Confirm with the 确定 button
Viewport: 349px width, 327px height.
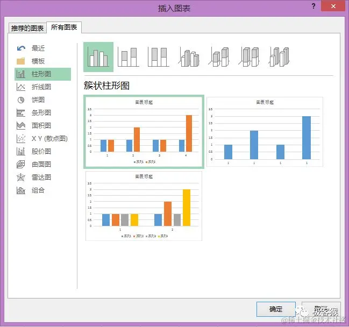click(276, 309)
